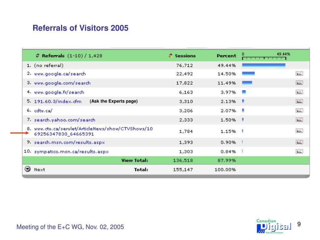The height and width of the screenshot is (240, 320).
Task: Select sessions value 2,333
Action: [x=186, y=120]
